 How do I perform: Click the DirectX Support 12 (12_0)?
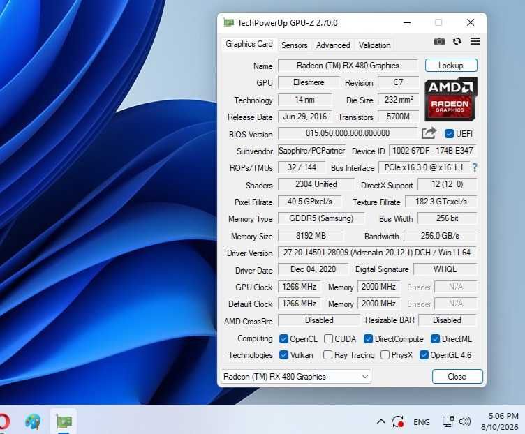click(x=448, y=184)
